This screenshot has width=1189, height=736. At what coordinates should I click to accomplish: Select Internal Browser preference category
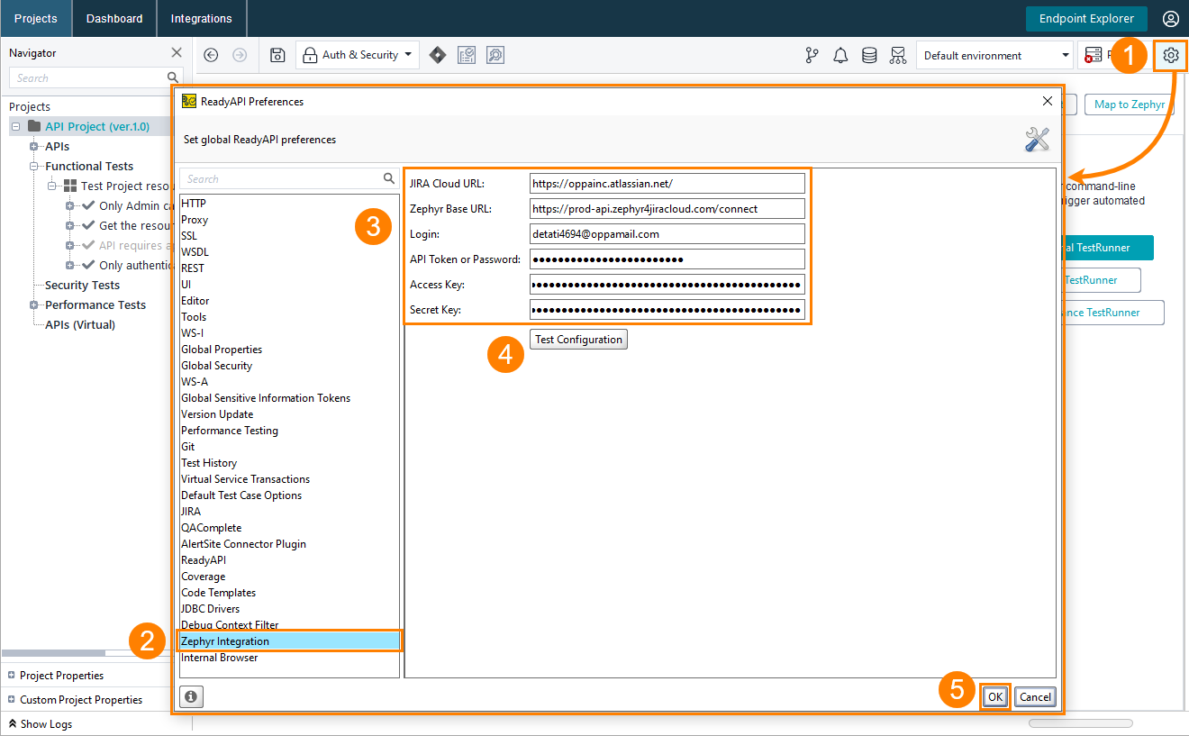[289, 658]
